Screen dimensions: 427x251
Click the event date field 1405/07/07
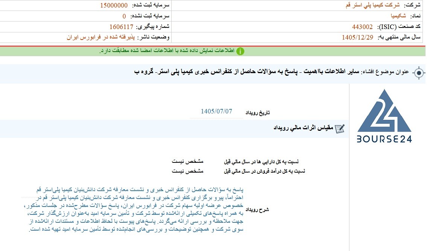[216, 112]
